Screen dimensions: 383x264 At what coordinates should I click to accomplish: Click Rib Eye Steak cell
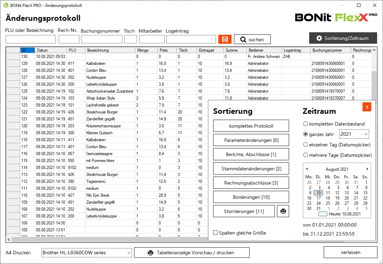pyautogui.click(x=110, y=195)
